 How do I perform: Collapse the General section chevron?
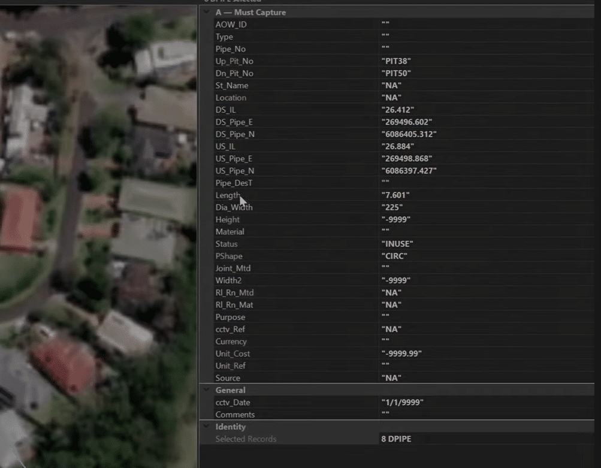click(x=207, y=390)
